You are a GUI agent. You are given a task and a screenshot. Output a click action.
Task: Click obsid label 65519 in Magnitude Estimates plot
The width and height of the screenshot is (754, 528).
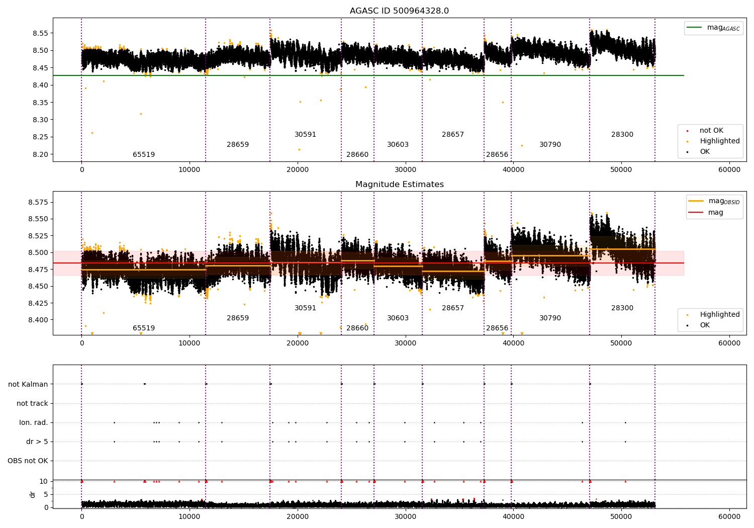pyautogui.click(x=144, y=328)
